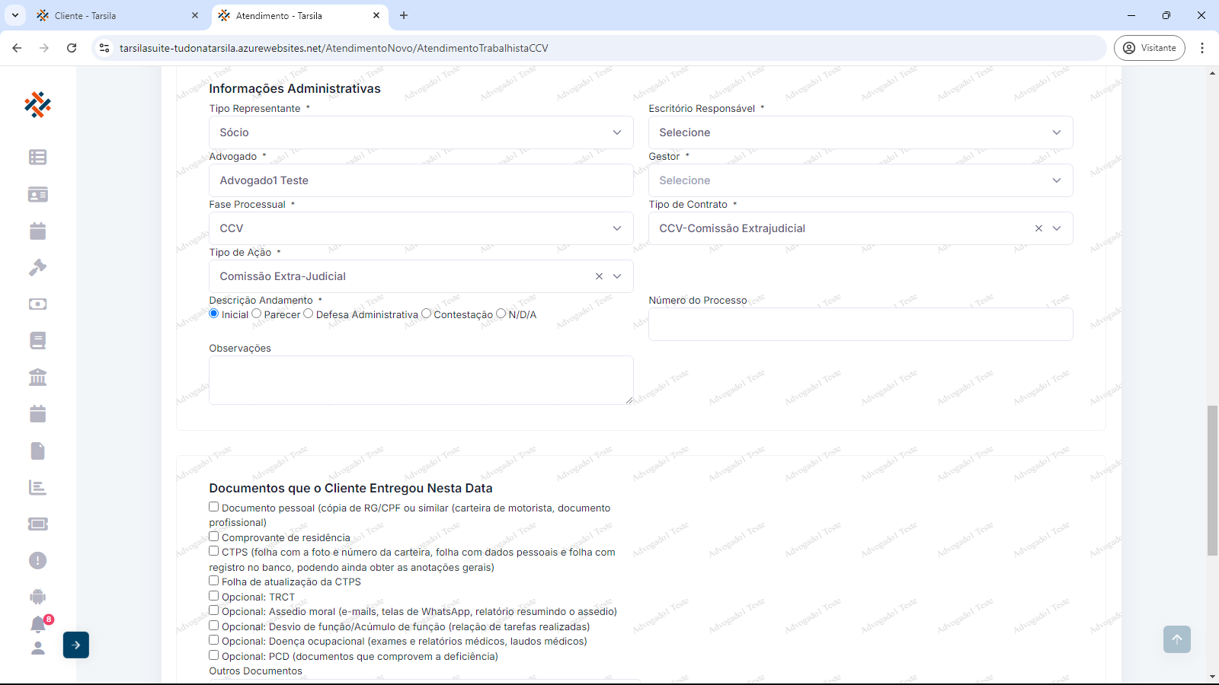The width and height of the screenshot is (1219, 685).
Task: Click the Número do Processo input field
Action: [x=860, y=324]
